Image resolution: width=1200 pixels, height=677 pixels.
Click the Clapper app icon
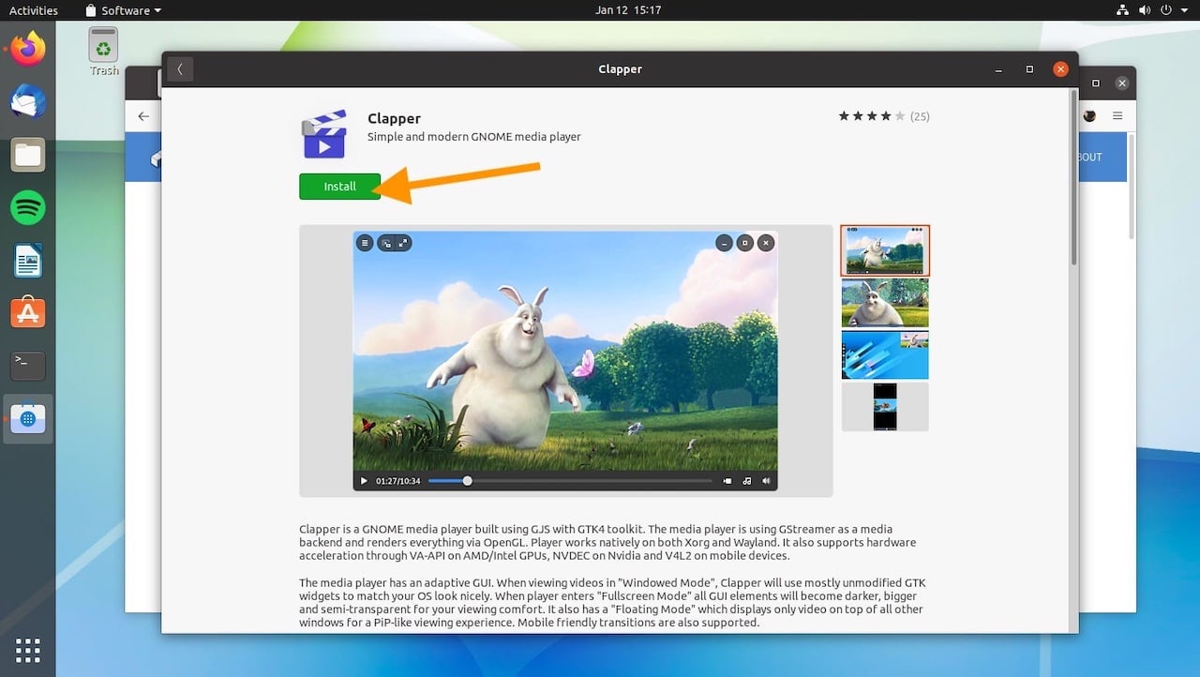324,133
